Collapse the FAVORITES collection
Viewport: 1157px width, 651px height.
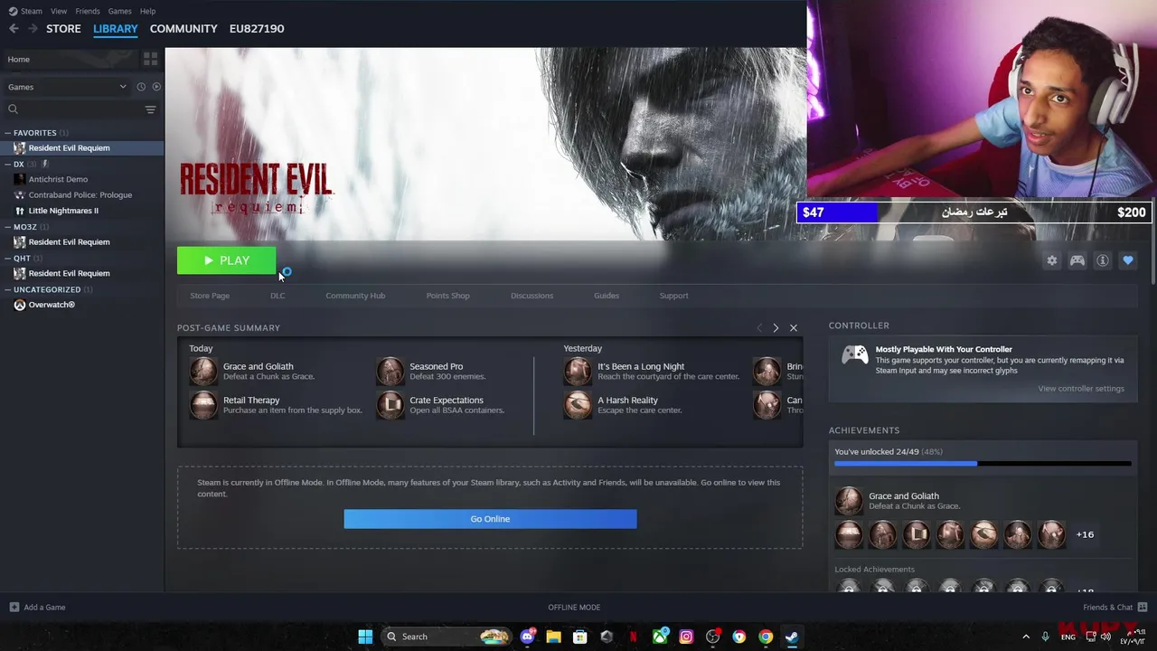click(8, 133)
